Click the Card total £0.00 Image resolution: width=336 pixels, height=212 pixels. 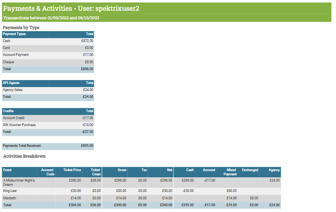(x=89, y=48)
